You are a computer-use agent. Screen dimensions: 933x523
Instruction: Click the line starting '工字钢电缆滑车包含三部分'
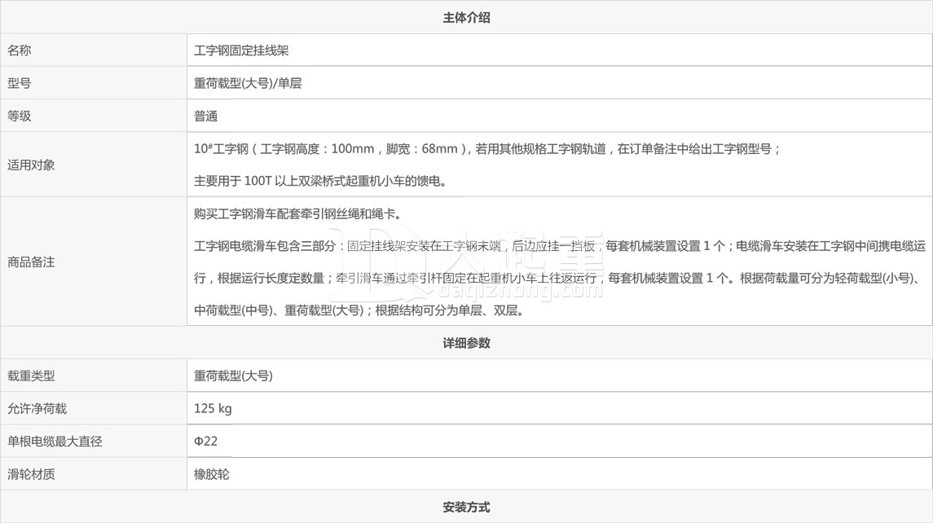pos(559,246)
